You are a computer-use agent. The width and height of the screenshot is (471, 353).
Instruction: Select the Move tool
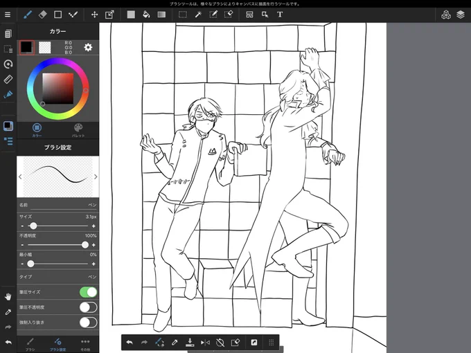coord(95,15)
